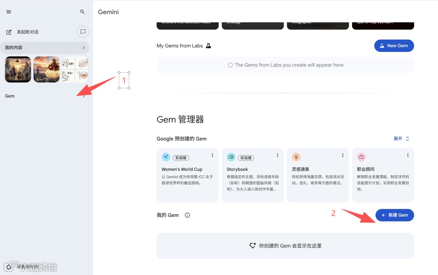Open the first warriors artwork thumbnail
This screenshot has width=438, height=275.
(x=18, y=69)
